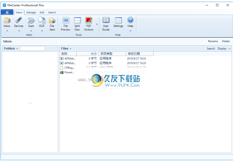The width and height of the screenshot is (233, 161).
Task: Open the blue application menu button
Action: pos(7,12)
